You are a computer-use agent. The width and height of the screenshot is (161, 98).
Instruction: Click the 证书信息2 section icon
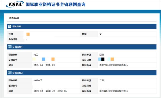pyautogui.click(x=10, y=72)
